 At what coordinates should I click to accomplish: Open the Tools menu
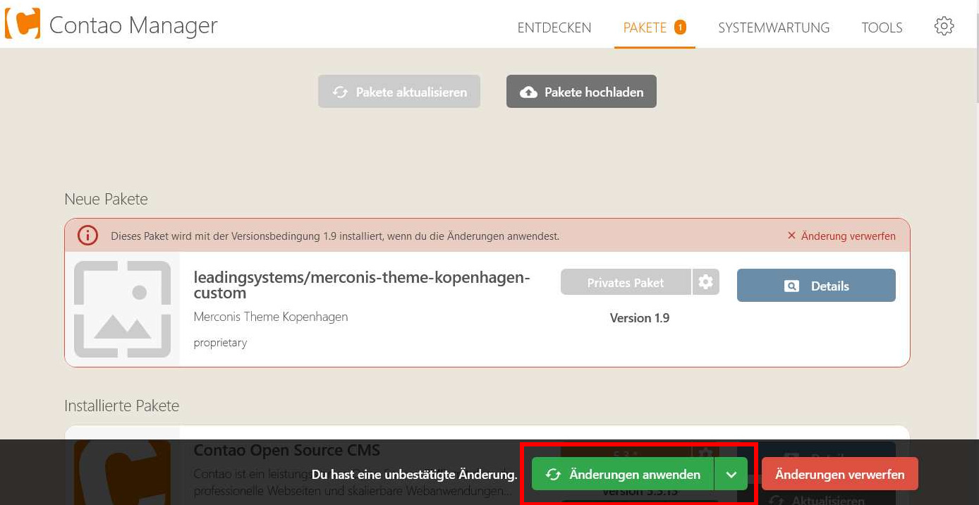pos(882,28)
